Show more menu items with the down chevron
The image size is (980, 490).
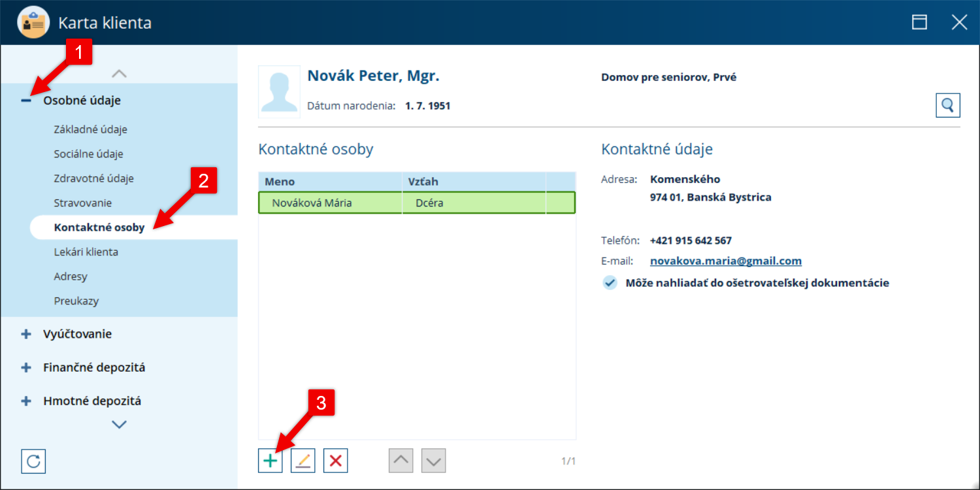119,425
